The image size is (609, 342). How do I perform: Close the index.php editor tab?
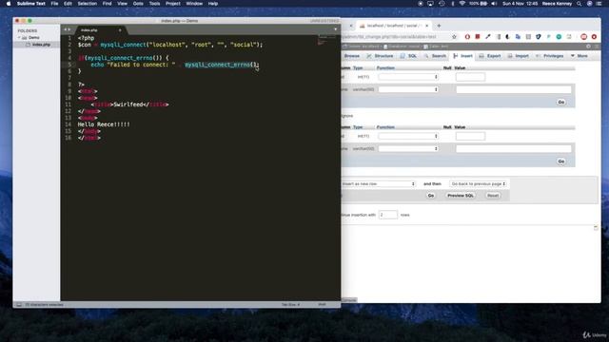coord(120,30)
